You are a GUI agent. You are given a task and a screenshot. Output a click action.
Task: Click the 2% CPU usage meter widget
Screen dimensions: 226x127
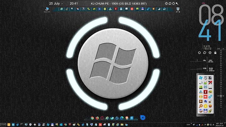click(202, 61)
